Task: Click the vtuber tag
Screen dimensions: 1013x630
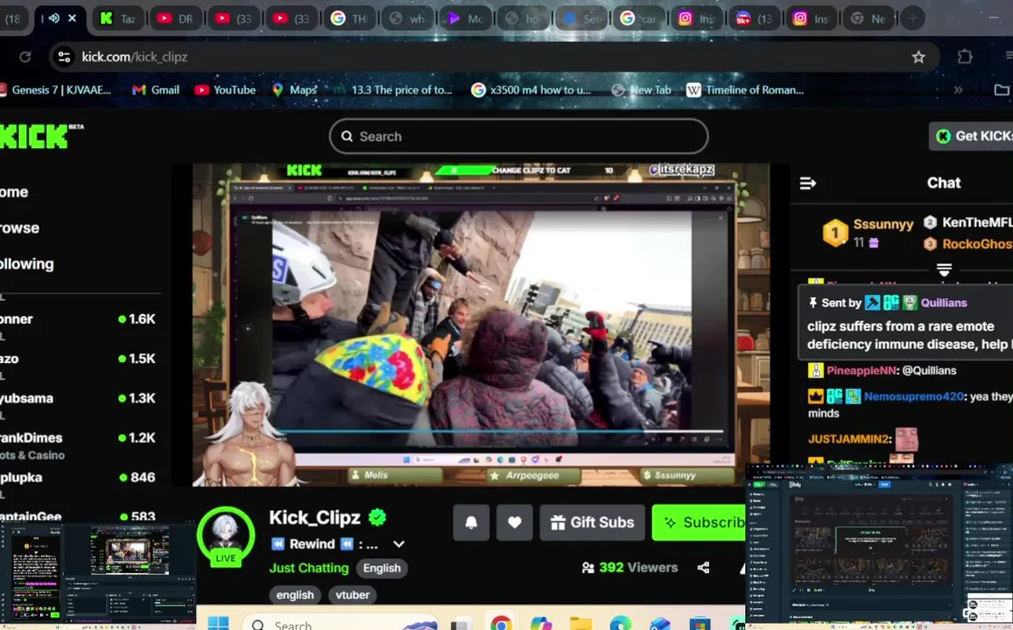Action: [352, 595]
